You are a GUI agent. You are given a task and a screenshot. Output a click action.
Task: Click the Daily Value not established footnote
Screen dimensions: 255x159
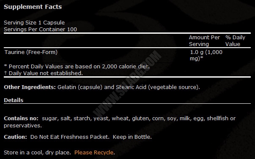coord(44,73)
